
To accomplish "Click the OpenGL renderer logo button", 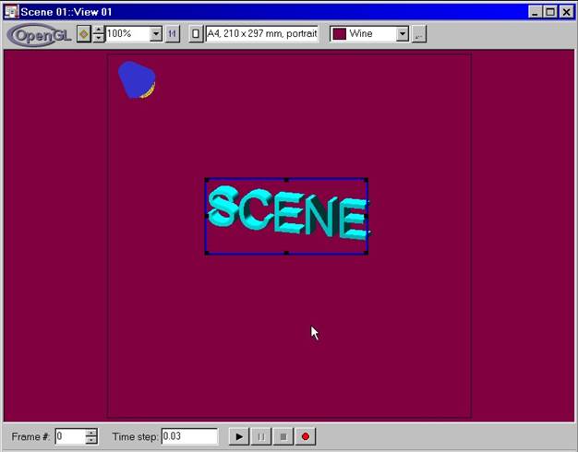I will pos(39,34).
